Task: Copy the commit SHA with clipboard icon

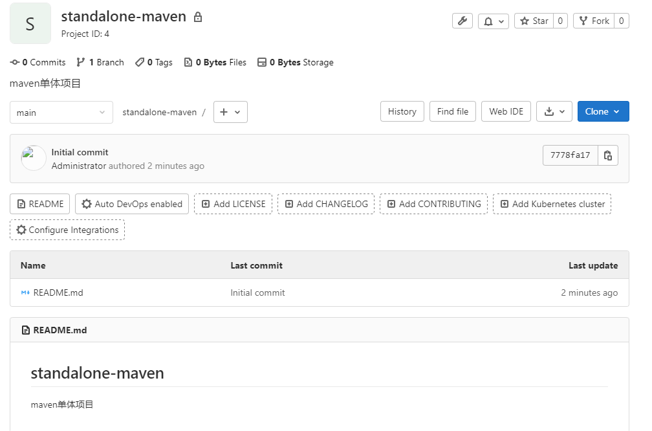Action: pyautogui.click(x=608, y=155)
